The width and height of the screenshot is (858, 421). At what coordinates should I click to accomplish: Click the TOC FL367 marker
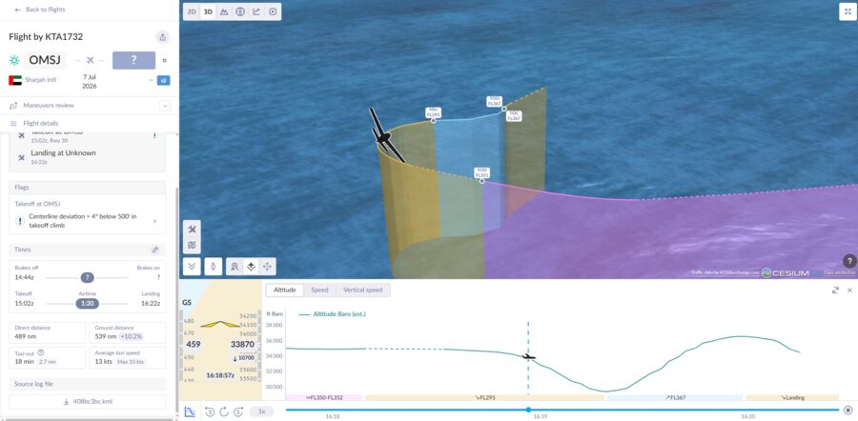tap(513, 116)
